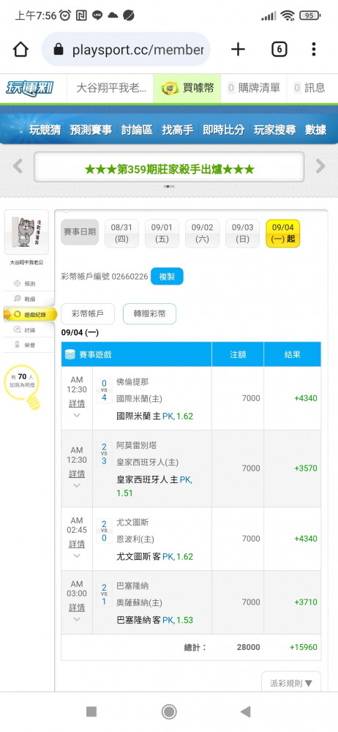Click the 買噱幣 coin button
The height and width of the screenshot is (732, 338).
[x=187, y=88]
